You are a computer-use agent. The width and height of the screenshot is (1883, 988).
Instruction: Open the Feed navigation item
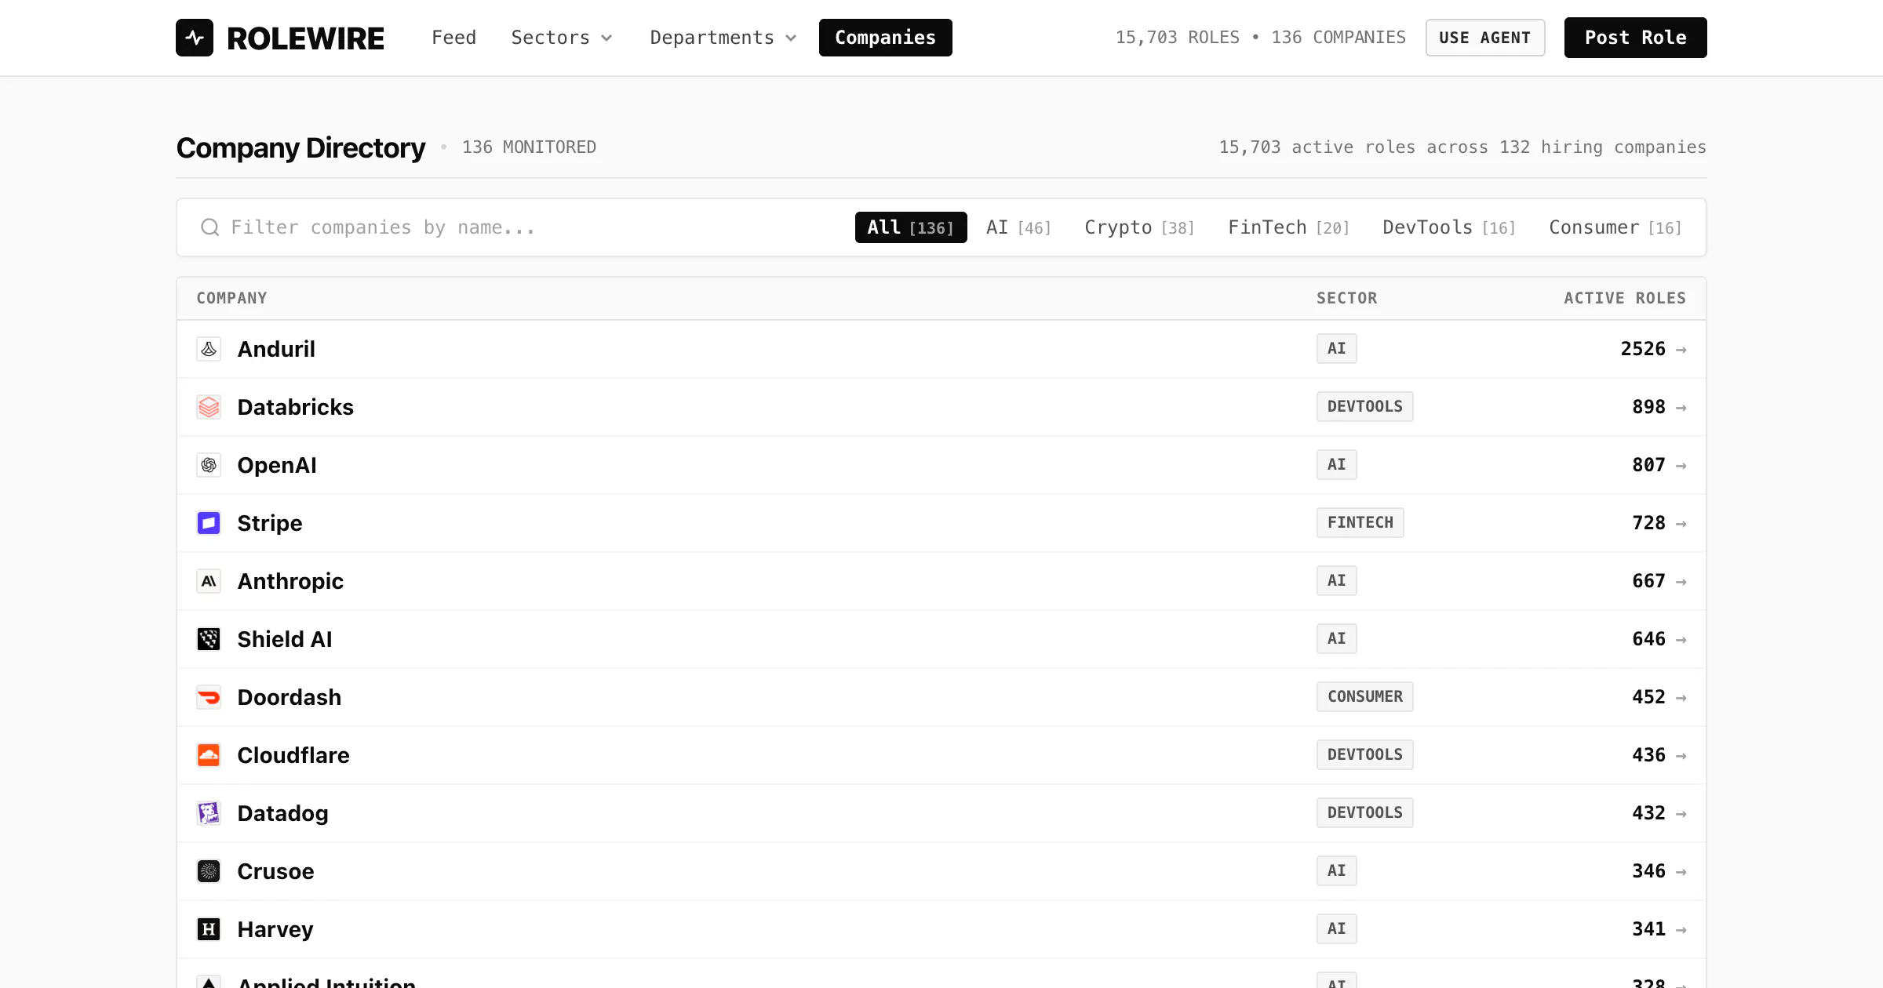point(453,38)
